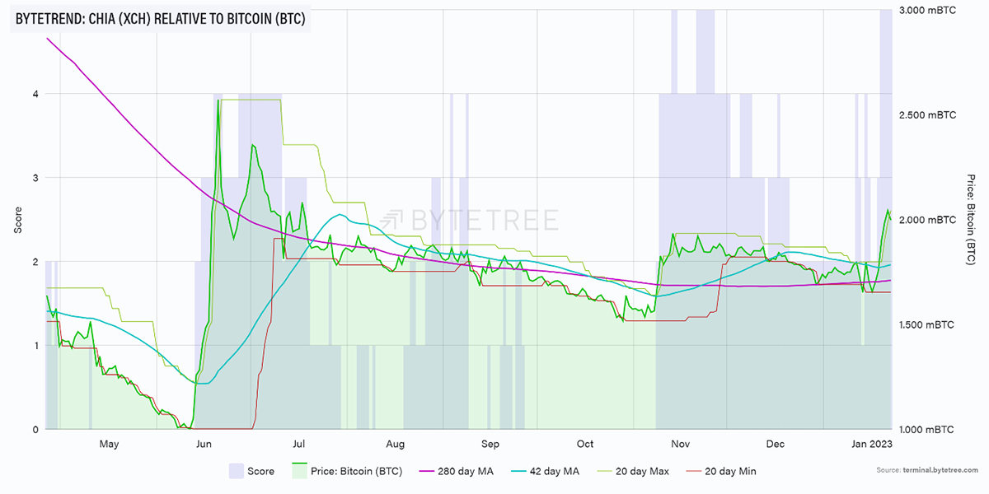Click the 2.500 mBTC price axis label

click(929, 115)
